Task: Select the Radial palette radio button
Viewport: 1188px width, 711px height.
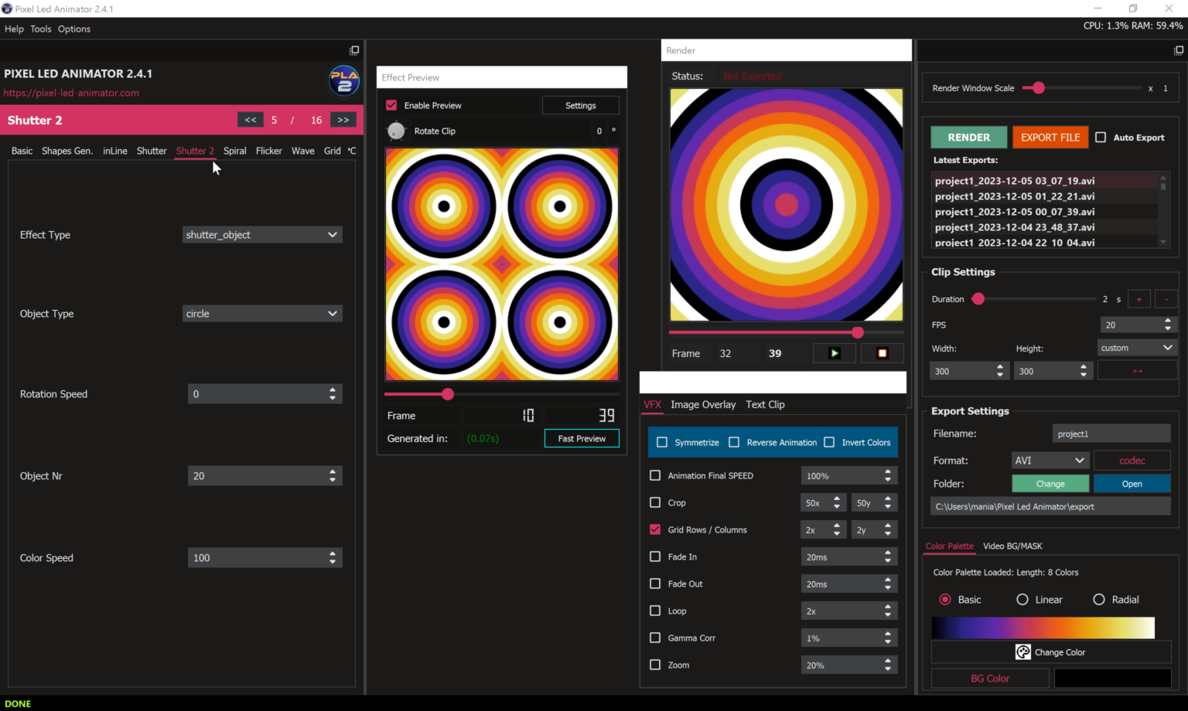Action: point(1098,599)
